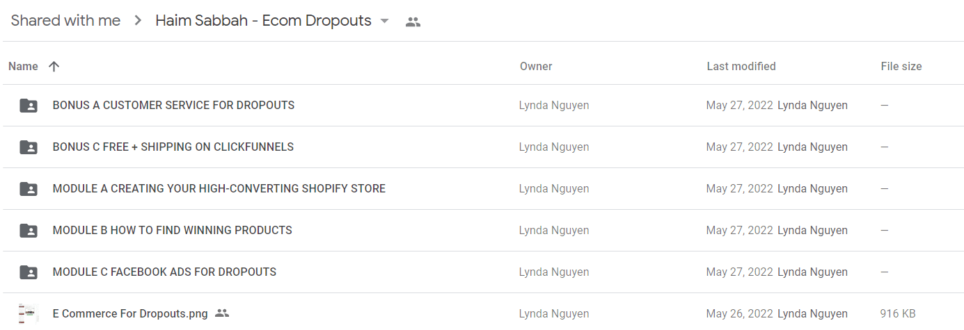Open the BONUS A CUSTOMER SERVICE shared folder icon
The height and width of the screenshot is (330, 964).
29,106
